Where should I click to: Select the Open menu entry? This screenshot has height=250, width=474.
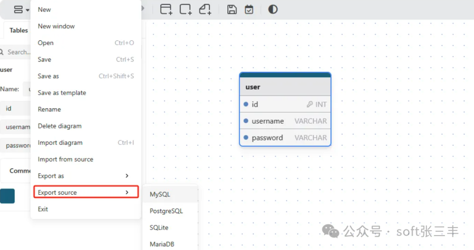pyautogui.click(x=86, y=43)
